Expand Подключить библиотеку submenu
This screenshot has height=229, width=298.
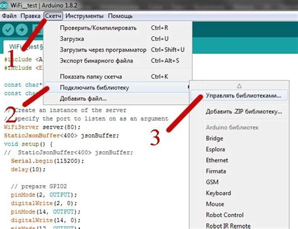[x=118, y=87]
